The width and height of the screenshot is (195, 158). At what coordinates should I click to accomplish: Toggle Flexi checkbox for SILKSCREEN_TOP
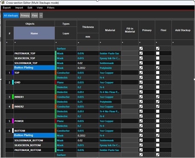(157, 58)
